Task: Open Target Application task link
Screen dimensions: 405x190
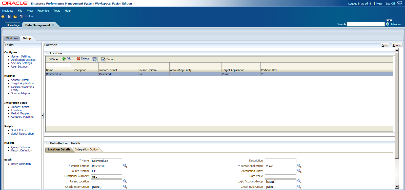Action: (x=22, y=83)
